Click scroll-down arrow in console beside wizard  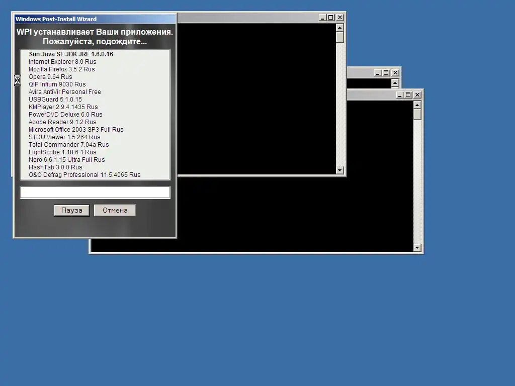(x=339, y=170)
